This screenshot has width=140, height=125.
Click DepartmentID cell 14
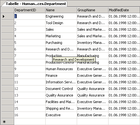click(30, 102)
